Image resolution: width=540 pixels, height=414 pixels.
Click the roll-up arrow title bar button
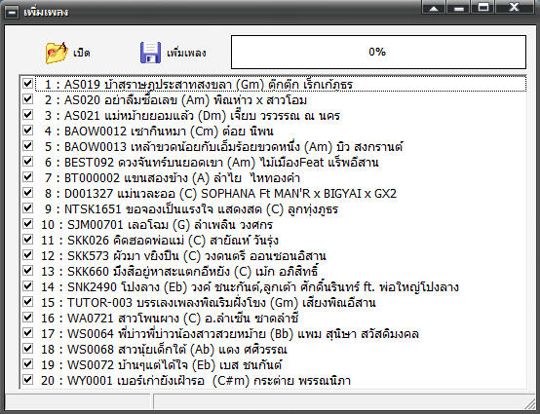click(434, 8)
